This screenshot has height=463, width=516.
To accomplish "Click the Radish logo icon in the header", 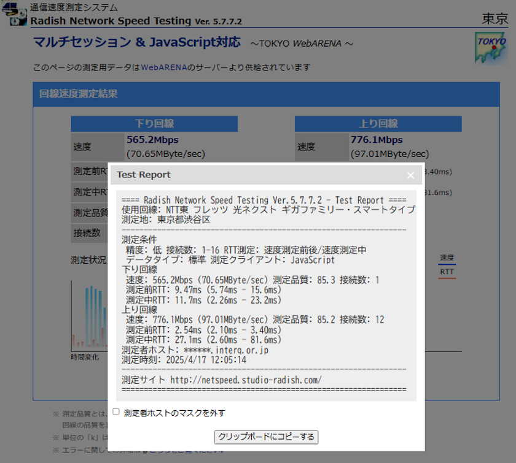I will (15, 15).
